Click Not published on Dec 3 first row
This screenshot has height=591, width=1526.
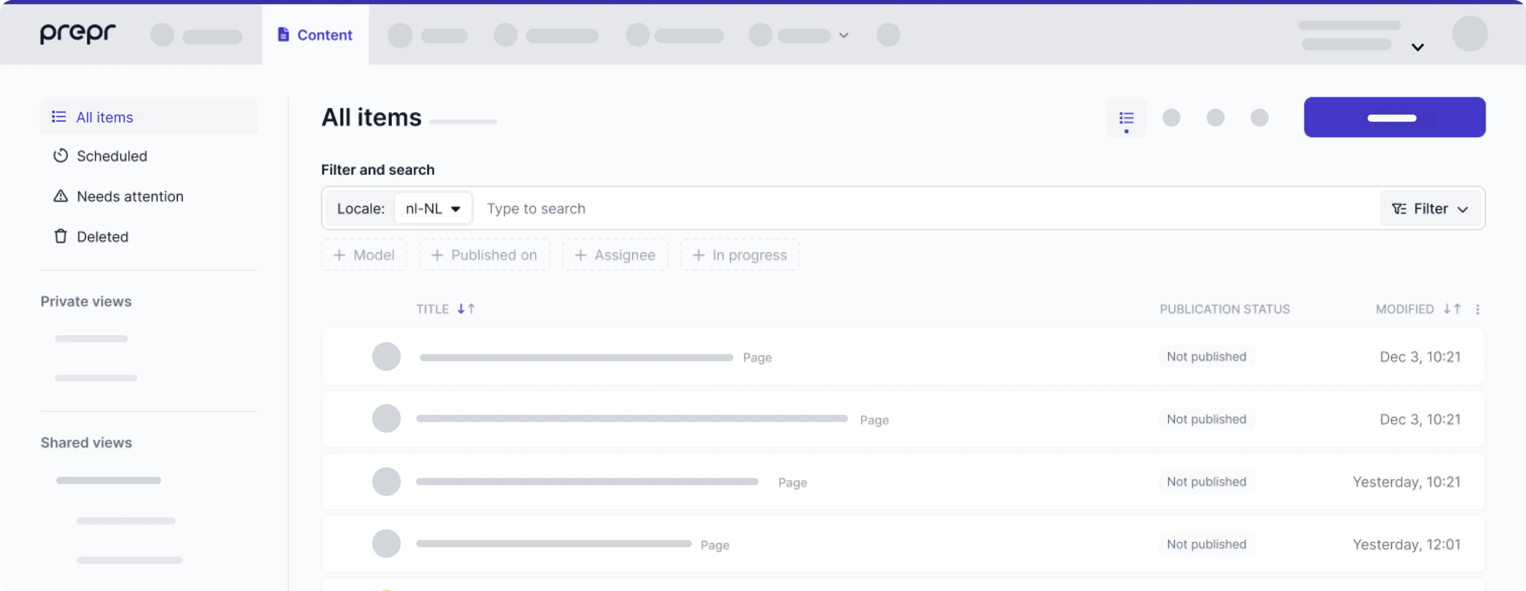[x=1206, y=357]
